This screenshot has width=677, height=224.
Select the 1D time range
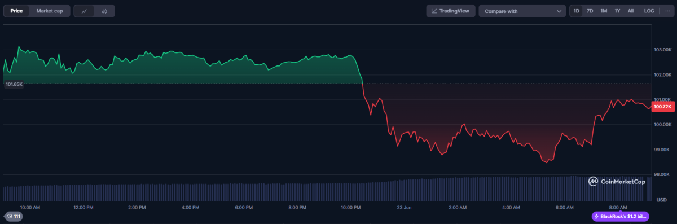[577, 11]
